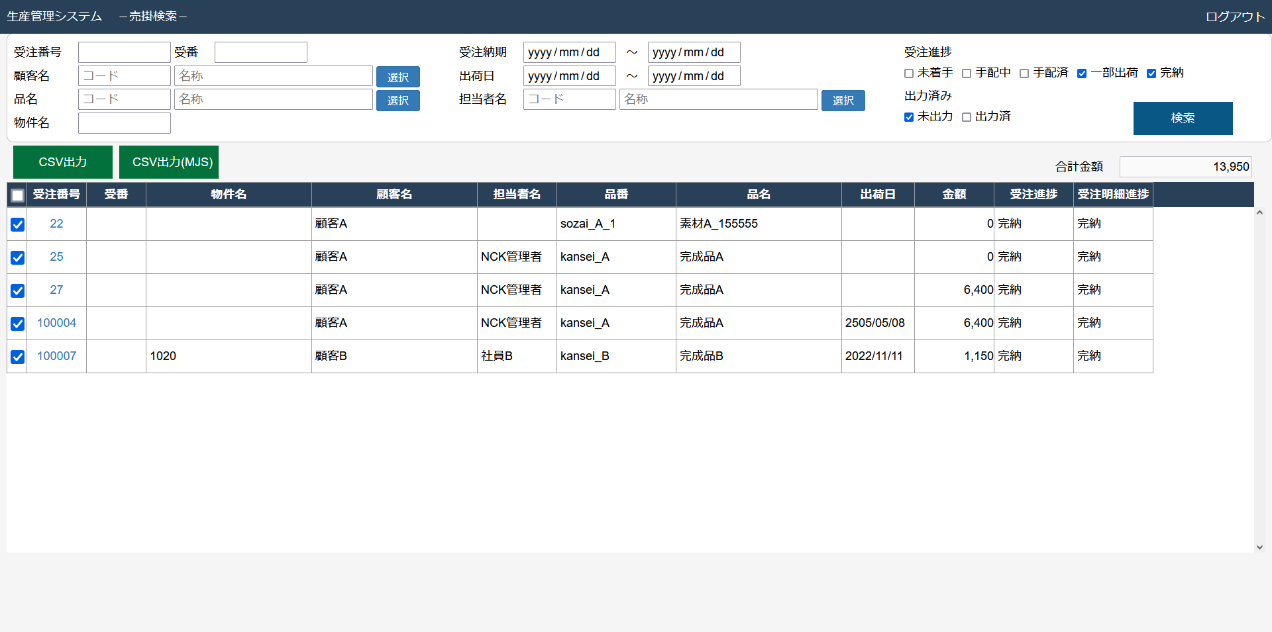Image resolution: width=1272 pixels, height=632 pixels.
Task: Click the 出荷日 end date field
Action: tap(694, 76)
